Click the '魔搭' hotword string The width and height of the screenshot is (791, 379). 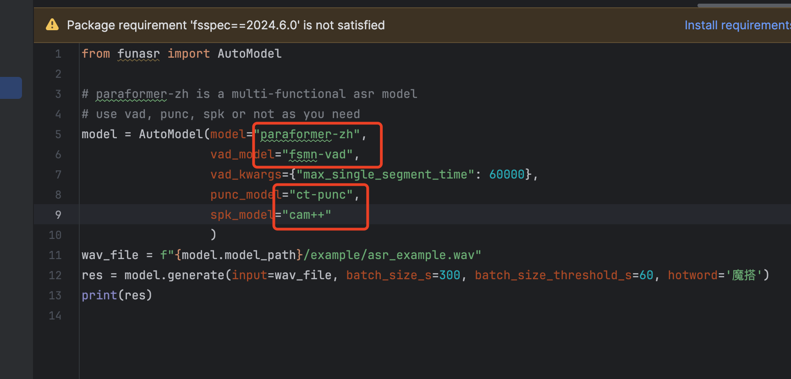(x=743, y=276)
